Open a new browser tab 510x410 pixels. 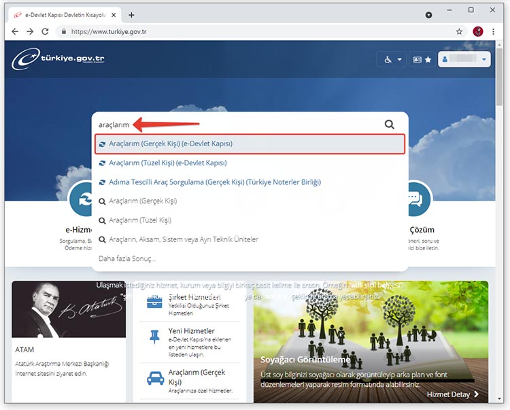[x=131, y=15]
